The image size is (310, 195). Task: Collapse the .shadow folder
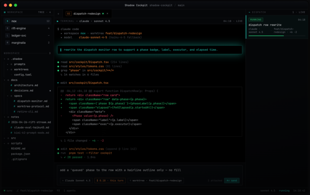tap(5, 59)
